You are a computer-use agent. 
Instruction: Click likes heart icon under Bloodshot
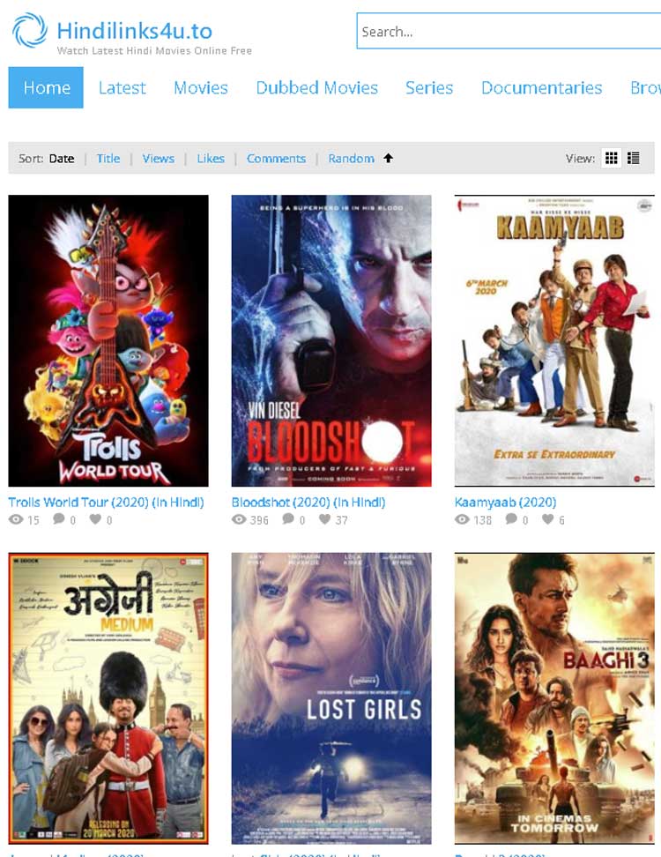325,518
